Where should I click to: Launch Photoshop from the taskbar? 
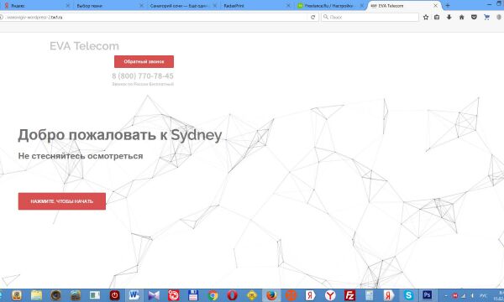(428, 295)
